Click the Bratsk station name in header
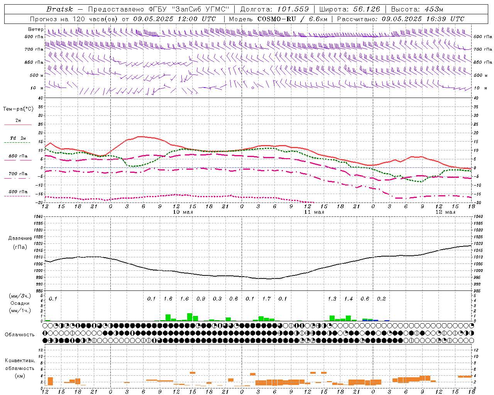Viewport: 494px width, 395px height. click(59, 9)
